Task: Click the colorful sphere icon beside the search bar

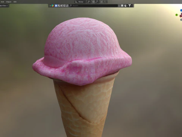Action: [x=53, y=6]
